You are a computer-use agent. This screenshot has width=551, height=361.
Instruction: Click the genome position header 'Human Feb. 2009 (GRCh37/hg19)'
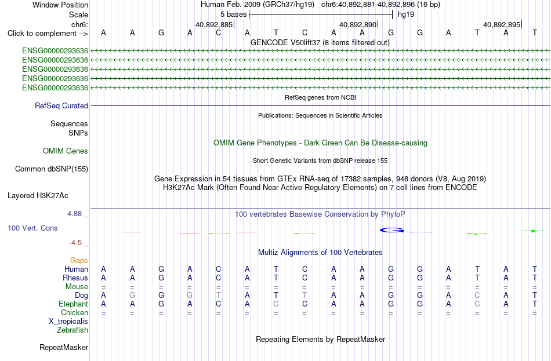click(x=258, y=5)
